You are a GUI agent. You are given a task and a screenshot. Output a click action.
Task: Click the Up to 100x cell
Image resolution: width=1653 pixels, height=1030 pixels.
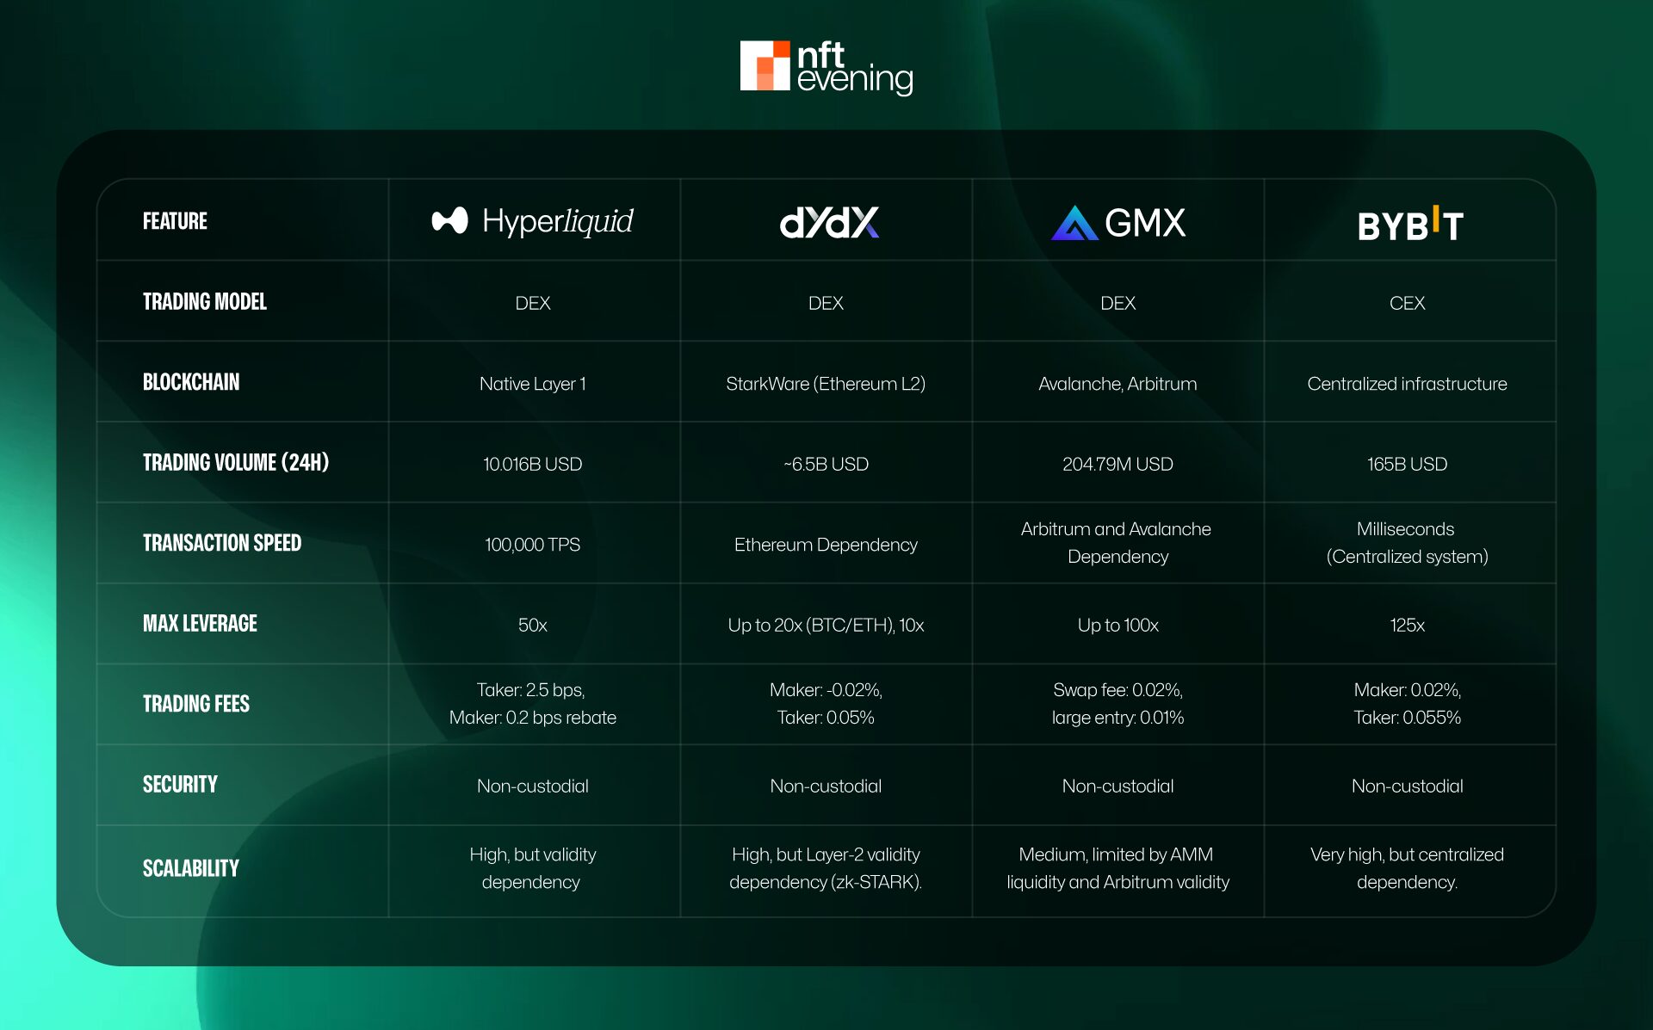click(1117, 625)
